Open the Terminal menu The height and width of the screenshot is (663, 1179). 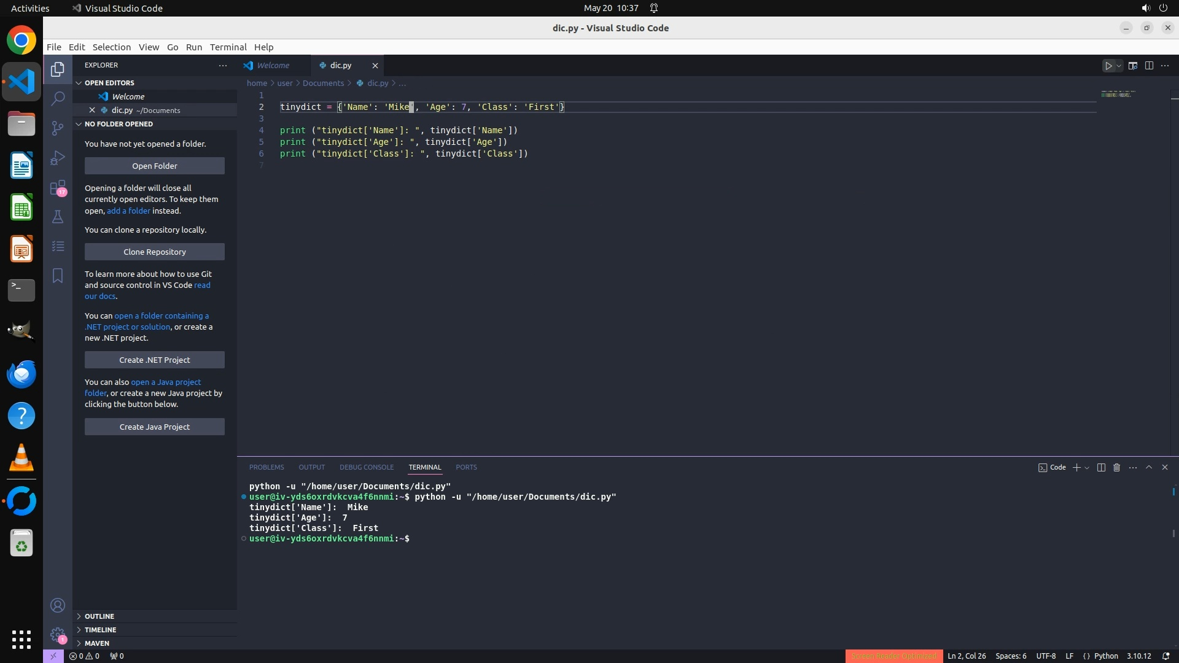coord(228,47)
